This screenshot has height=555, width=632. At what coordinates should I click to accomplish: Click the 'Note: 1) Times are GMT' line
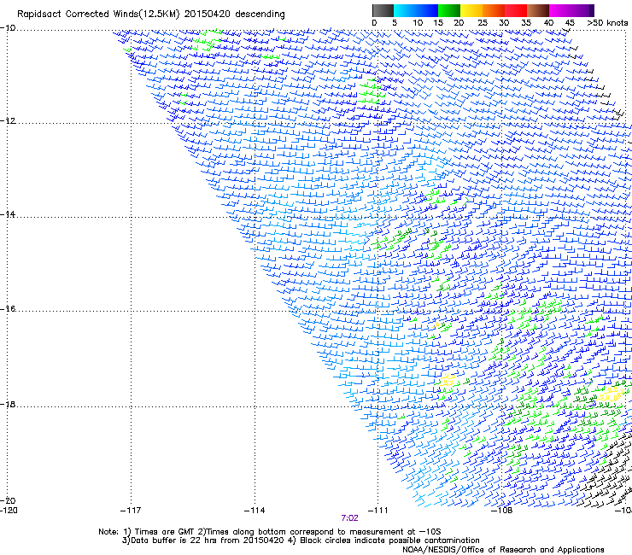(x=270, y=532)
